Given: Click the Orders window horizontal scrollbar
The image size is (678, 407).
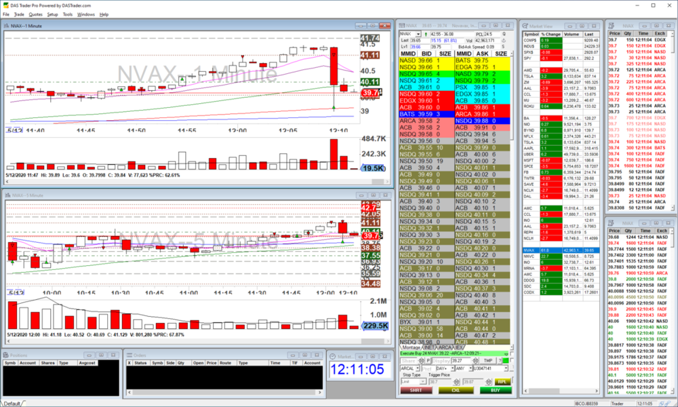Looking at the screenshot, I should point(224,392).
